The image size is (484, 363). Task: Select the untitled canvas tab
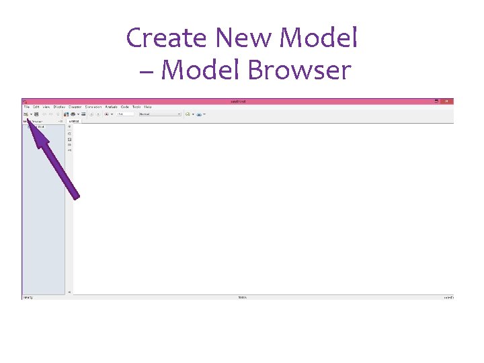click(x=74, y=121)
